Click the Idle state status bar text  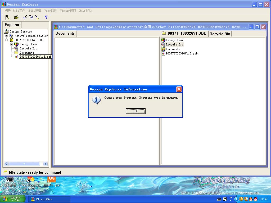point(35,172)
